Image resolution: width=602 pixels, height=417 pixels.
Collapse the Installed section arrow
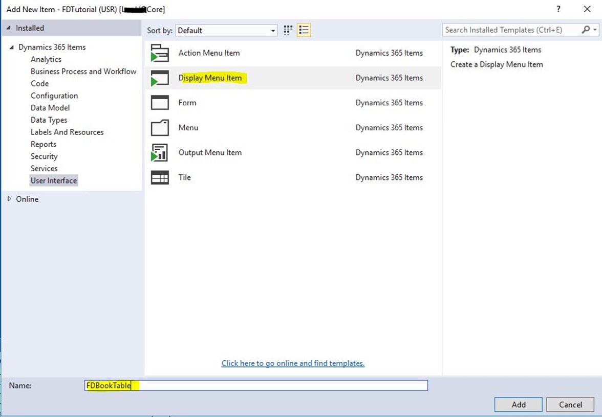point(9,28)
